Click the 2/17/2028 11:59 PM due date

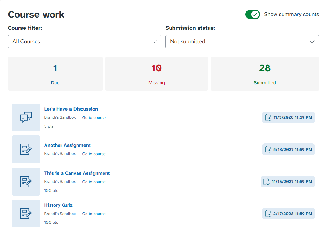pos(289,214)
